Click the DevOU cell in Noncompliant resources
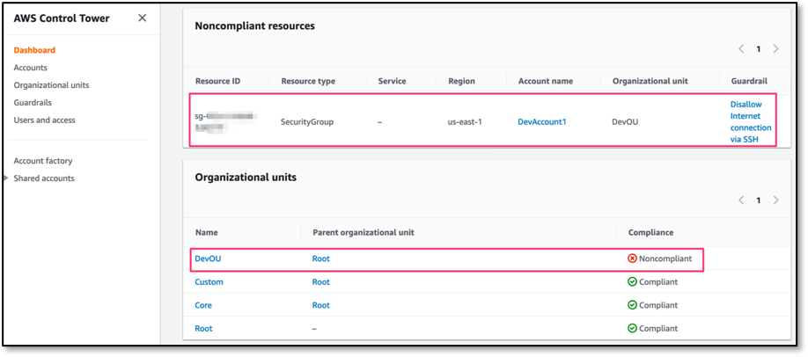This screenshot has height=357, width=808. pyautogui.click(x=625, y=122)
